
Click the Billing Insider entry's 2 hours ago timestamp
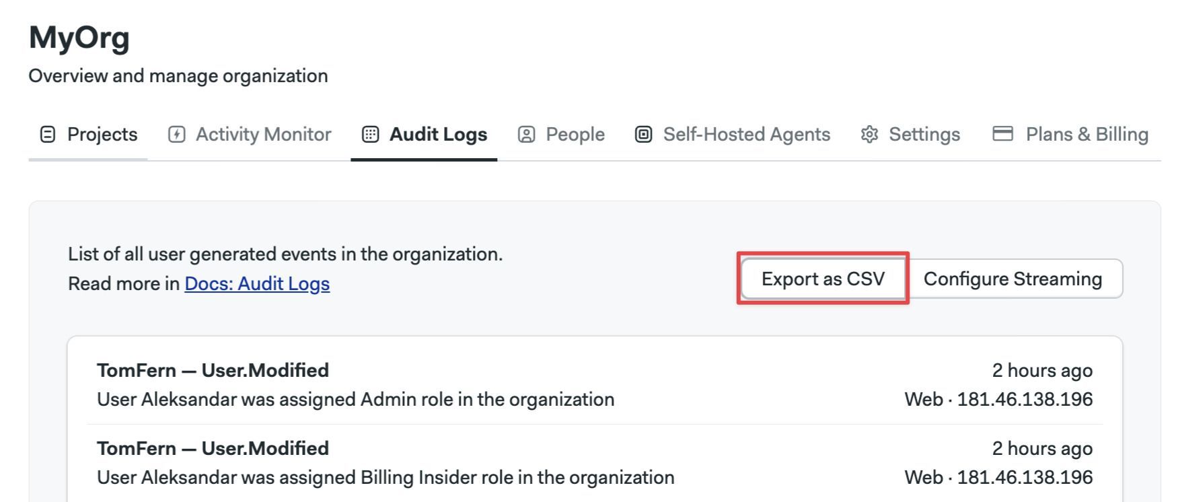(x=1042, y=448)
